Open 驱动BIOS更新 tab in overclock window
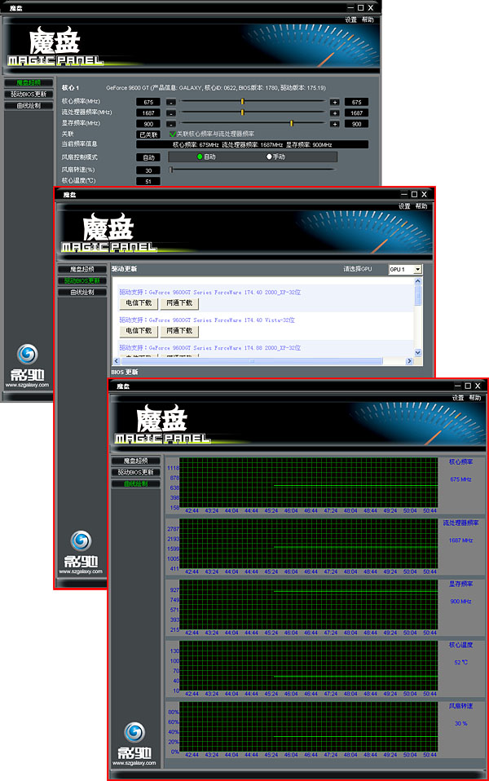 coord(29,94)
